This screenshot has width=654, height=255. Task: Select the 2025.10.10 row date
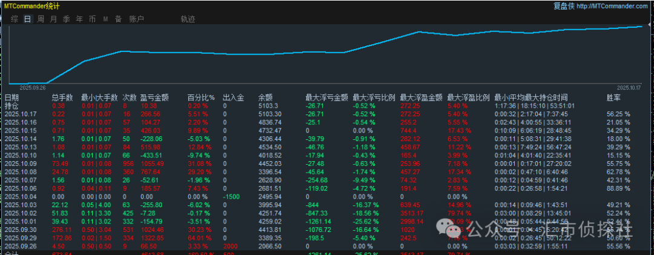pos(20,155)
